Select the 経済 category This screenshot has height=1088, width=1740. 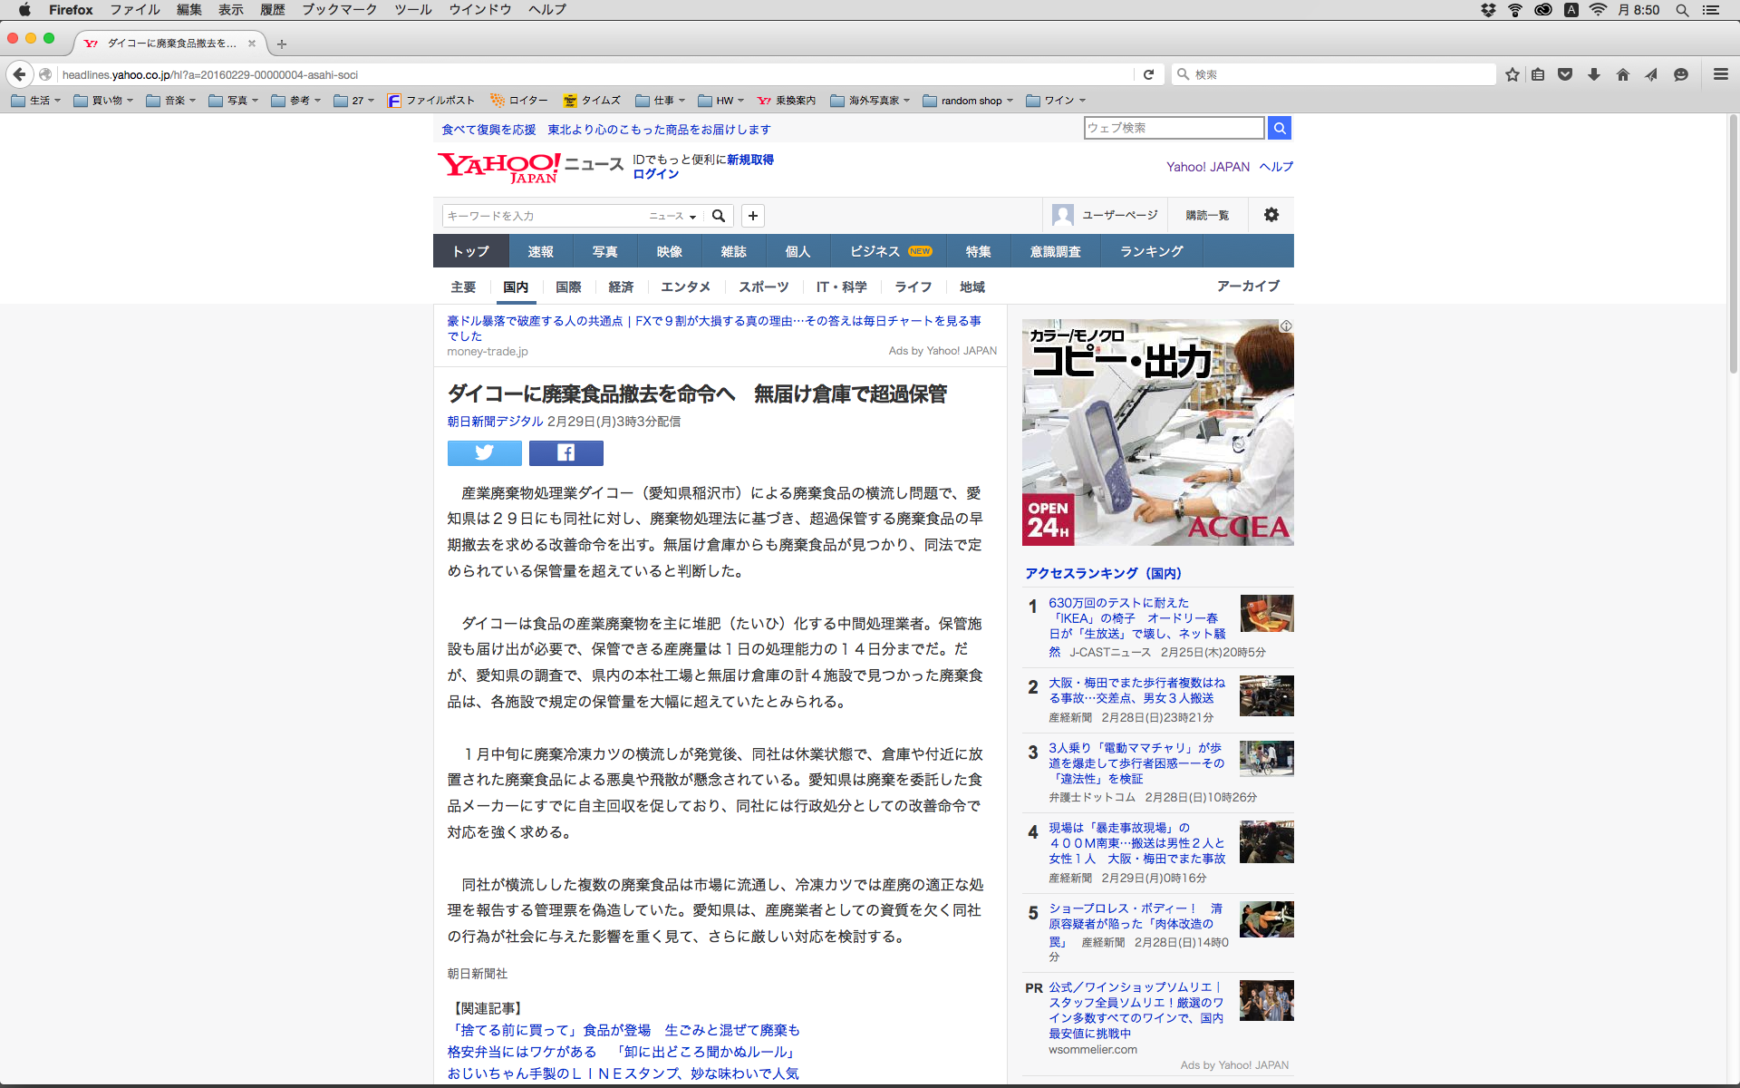click(621, 287)
